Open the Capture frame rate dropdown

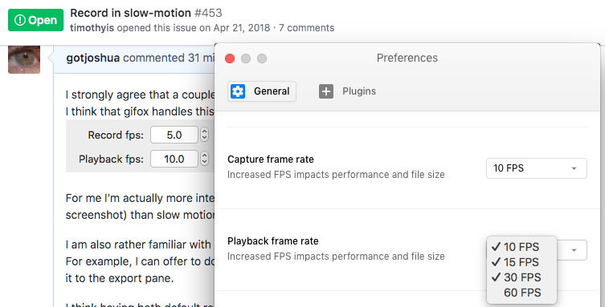537,168
